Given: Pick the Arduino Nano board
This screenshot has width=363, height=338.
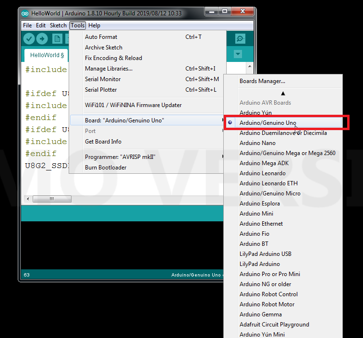Looking at the screenshot, I should point(283,143).
